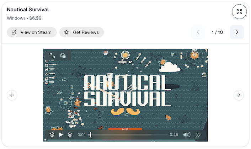Click the Nautical Survival video thumbnail logo

coord(125,91)
